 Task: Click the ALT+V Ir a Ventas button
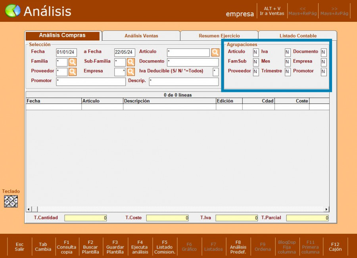click(x=272, y=11)
